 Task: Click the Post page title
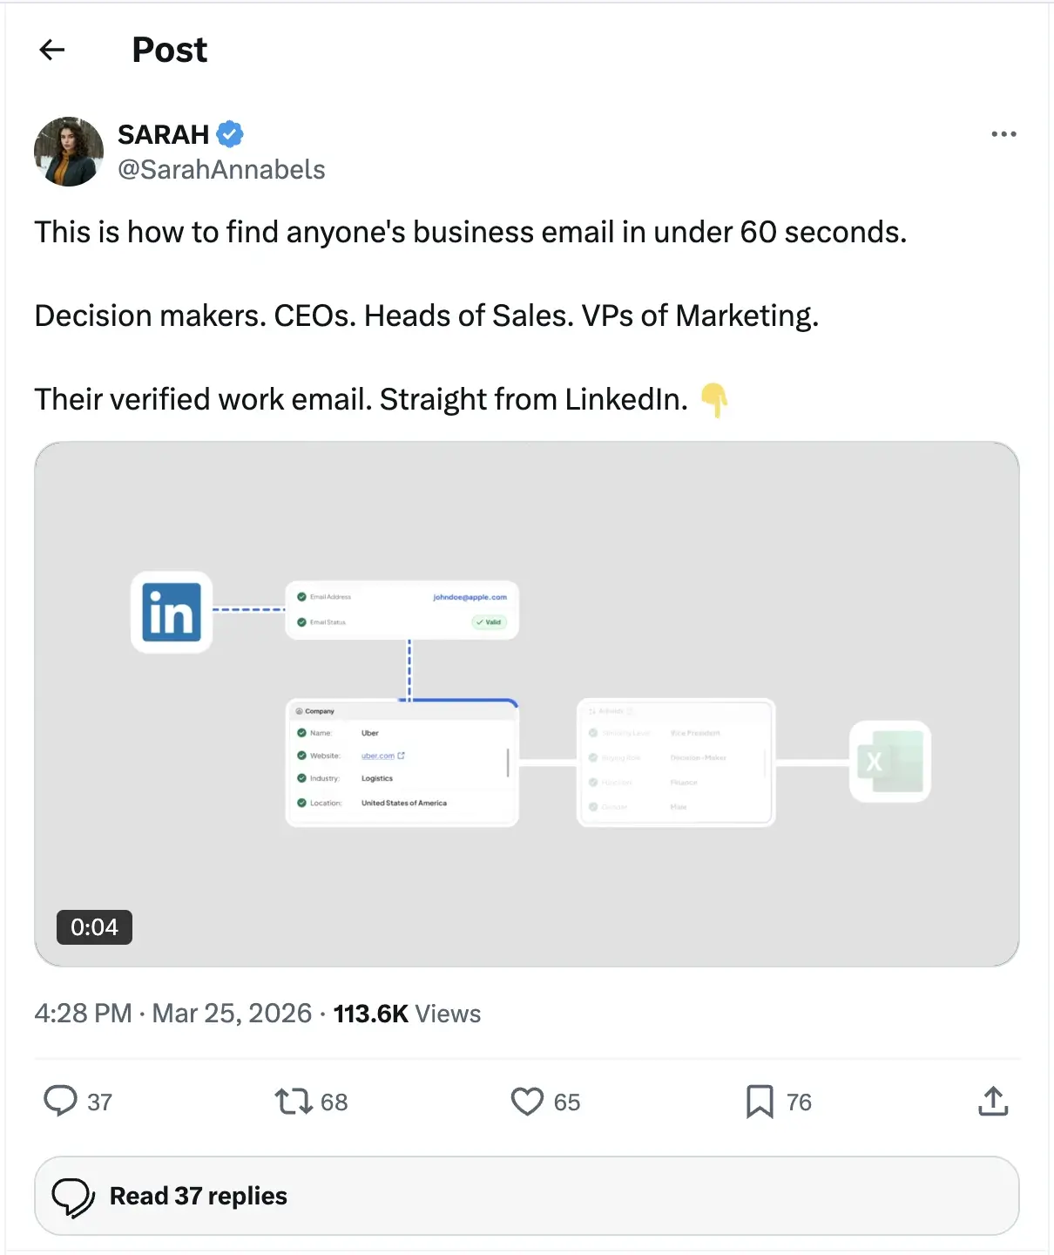(169, 50)
